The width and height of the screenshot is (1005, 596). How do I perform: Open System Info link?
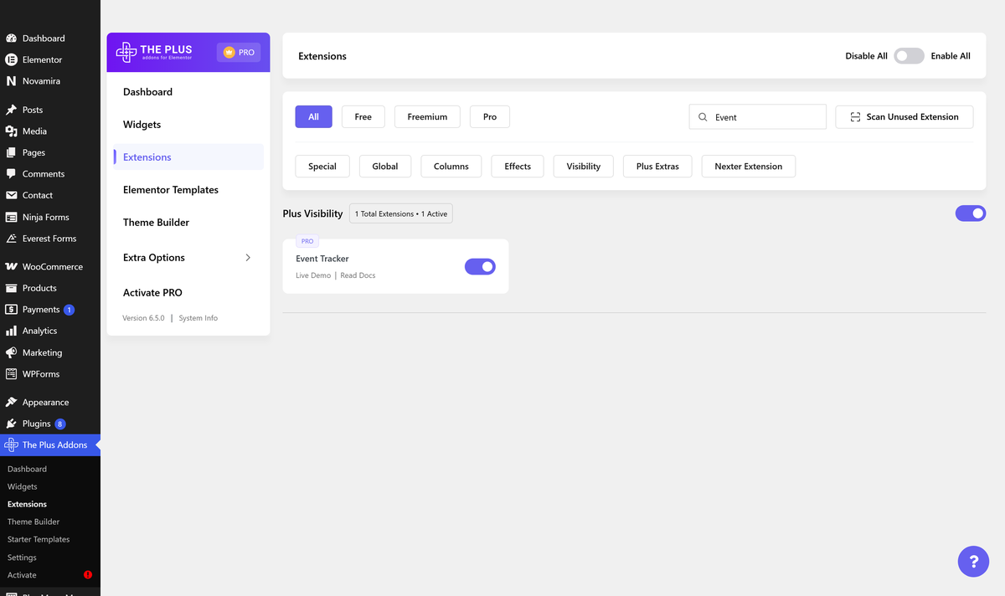pyautogui.click(x=198, y=318)
